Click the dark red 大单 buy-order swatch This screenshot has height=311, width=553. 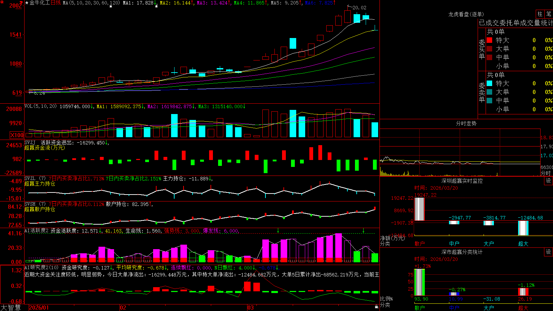489,49
